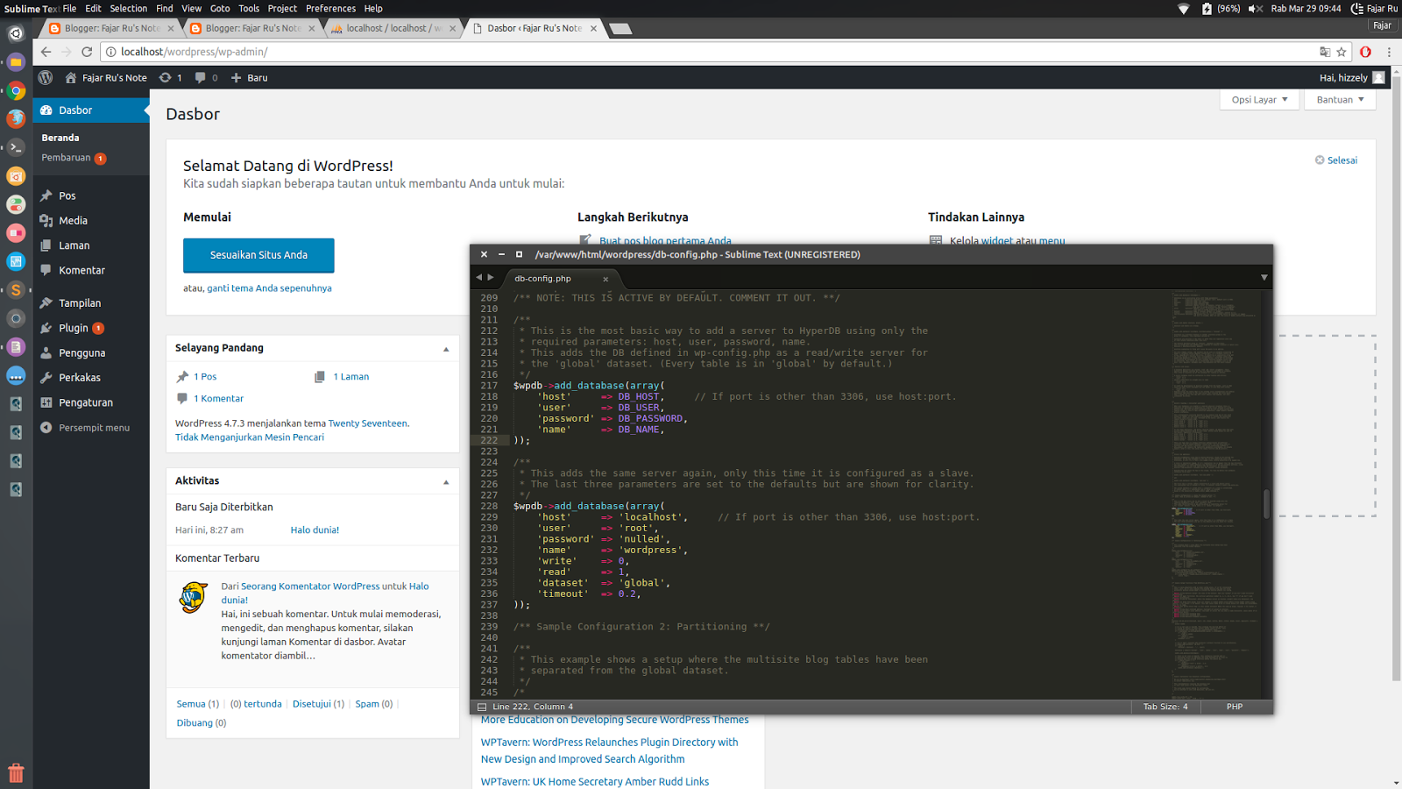The image size is (1402, 789).
Task: Click the Sesuaikan Situs Anda button
Action: 258,254
